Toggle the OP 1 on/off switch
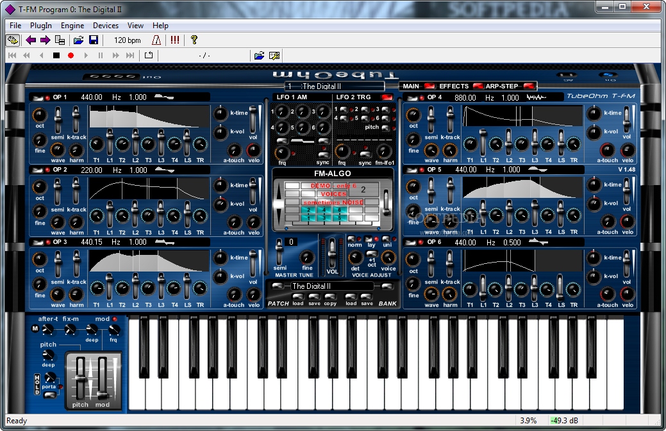 38,98
